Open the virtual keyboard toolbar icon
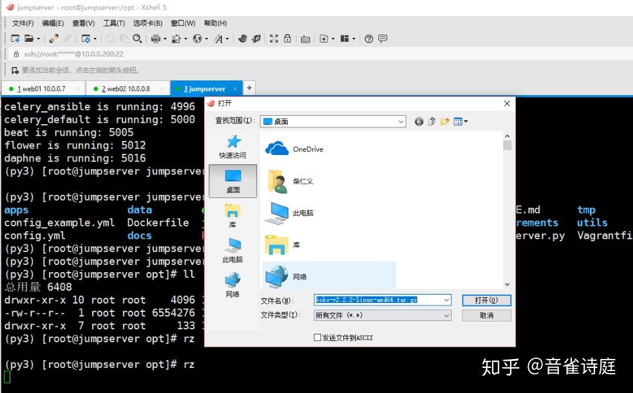The image size is (633, 393). click(x=305, y=39)
